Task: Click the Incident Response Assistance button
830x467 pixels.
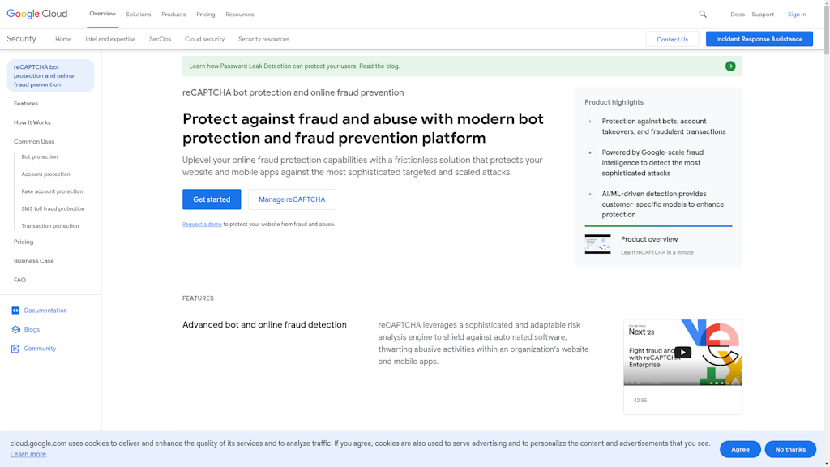Action: point(759,39)
